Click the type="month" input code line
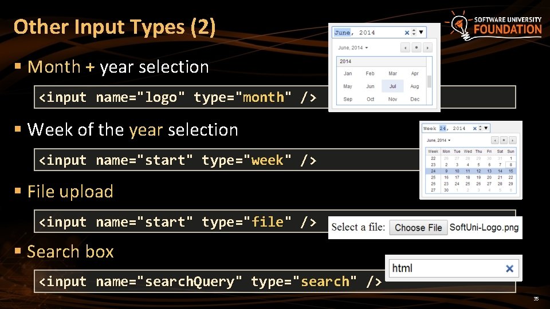The image size is (550, 309). [x=178, y=97]
